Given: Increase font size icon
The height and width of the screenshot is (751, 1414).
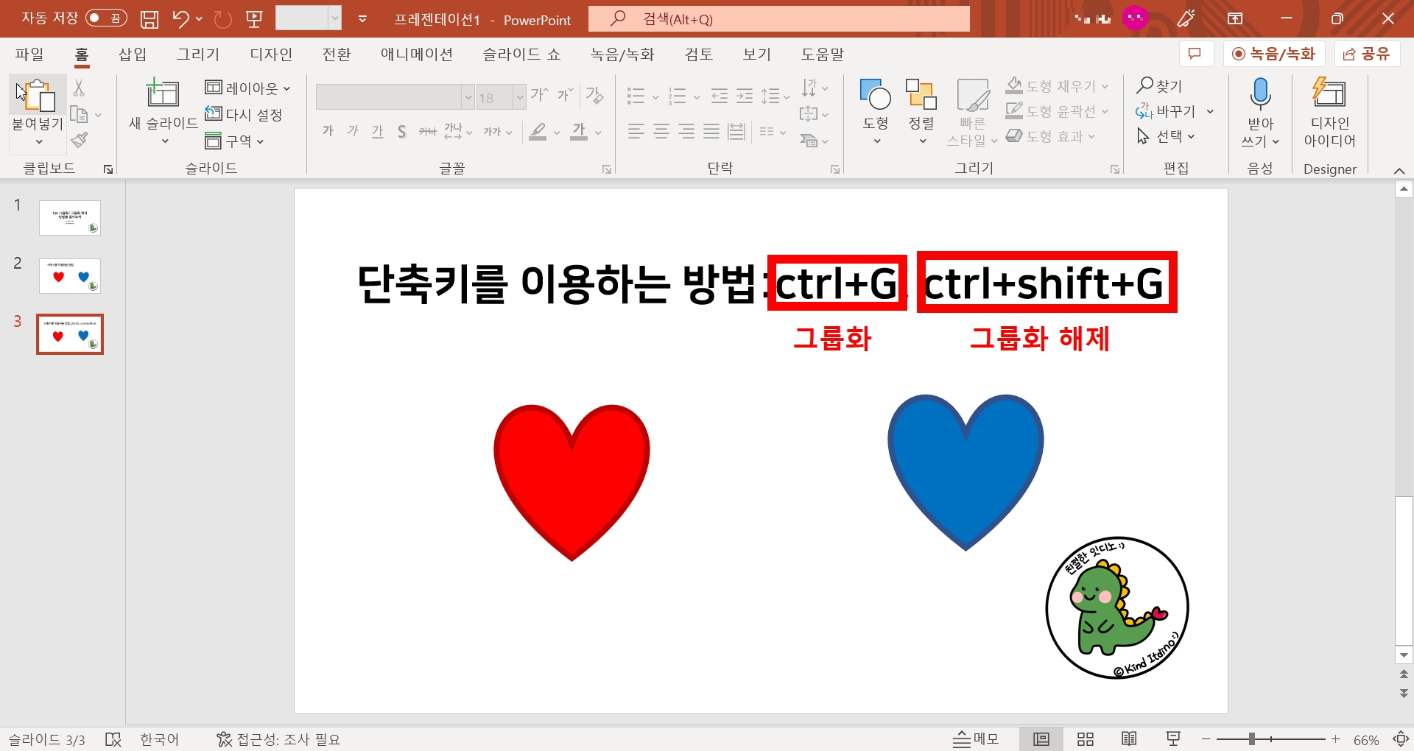Looking at the screenshot, I should click(539, 94).
